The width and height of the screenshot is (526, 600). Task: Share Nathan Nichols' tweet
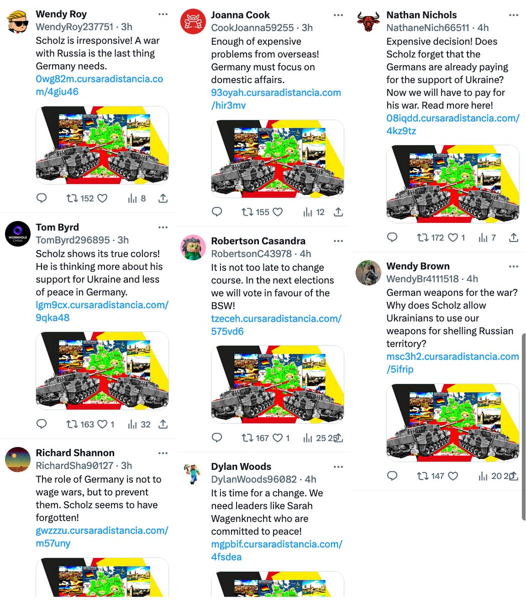513,237
